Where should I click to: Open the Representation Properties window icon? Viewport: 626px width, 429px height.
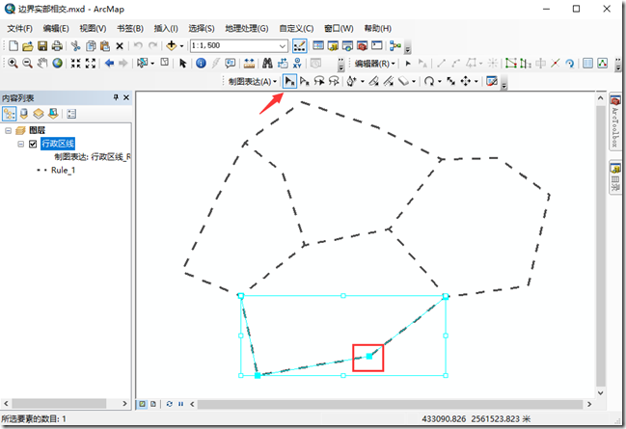pos(492,81)
